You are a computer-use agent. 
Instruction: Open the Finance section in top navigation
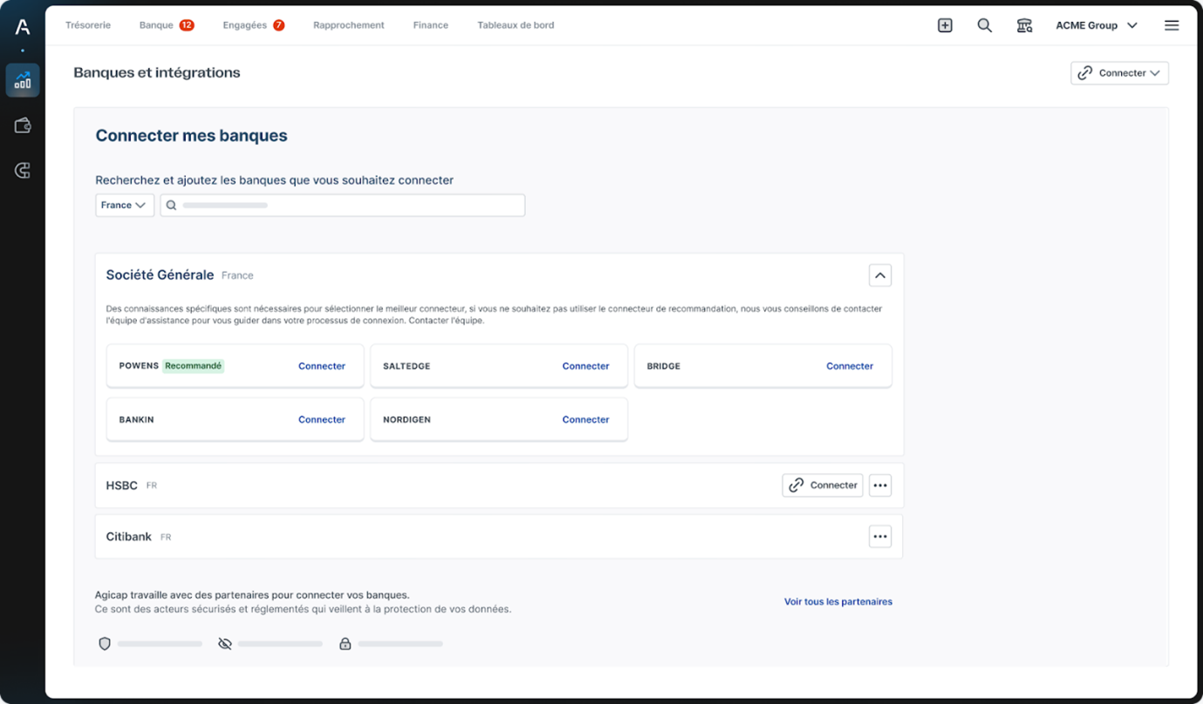(x=430, y=25)
